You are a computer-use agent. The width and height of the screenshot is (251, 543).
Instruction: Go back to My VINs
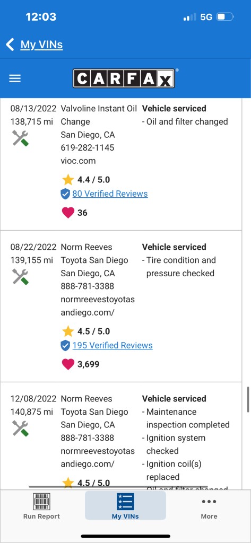click(41, 45)
